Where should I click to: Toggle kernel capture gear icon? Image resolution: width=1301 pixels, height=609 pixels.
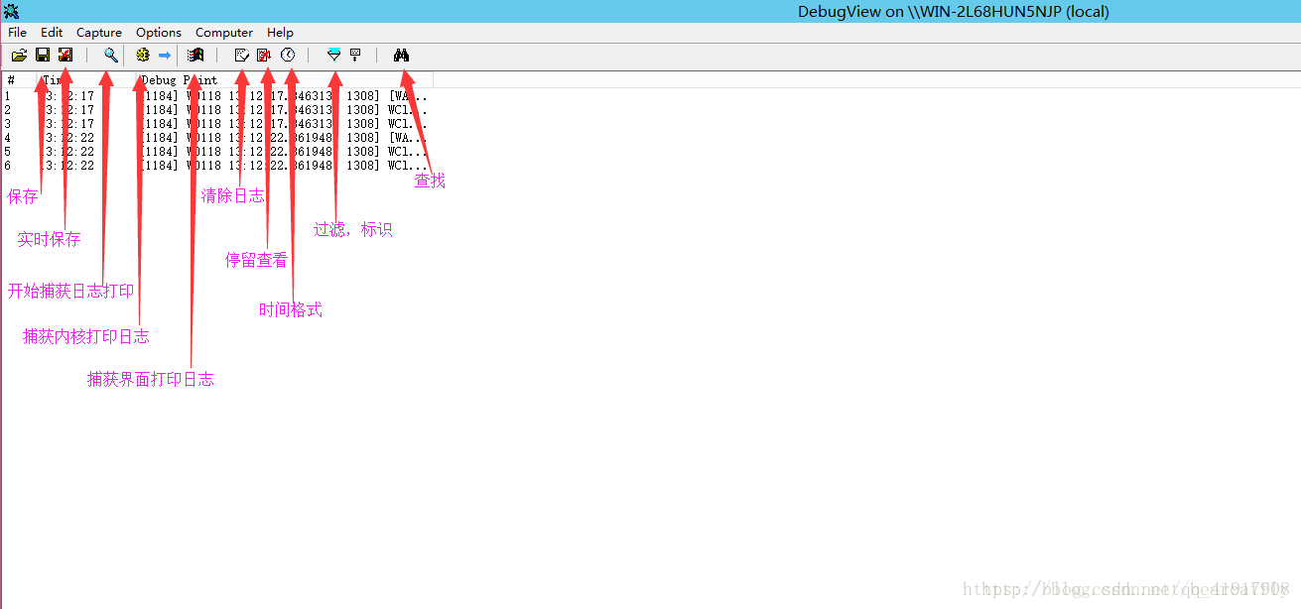pos(143,56)
